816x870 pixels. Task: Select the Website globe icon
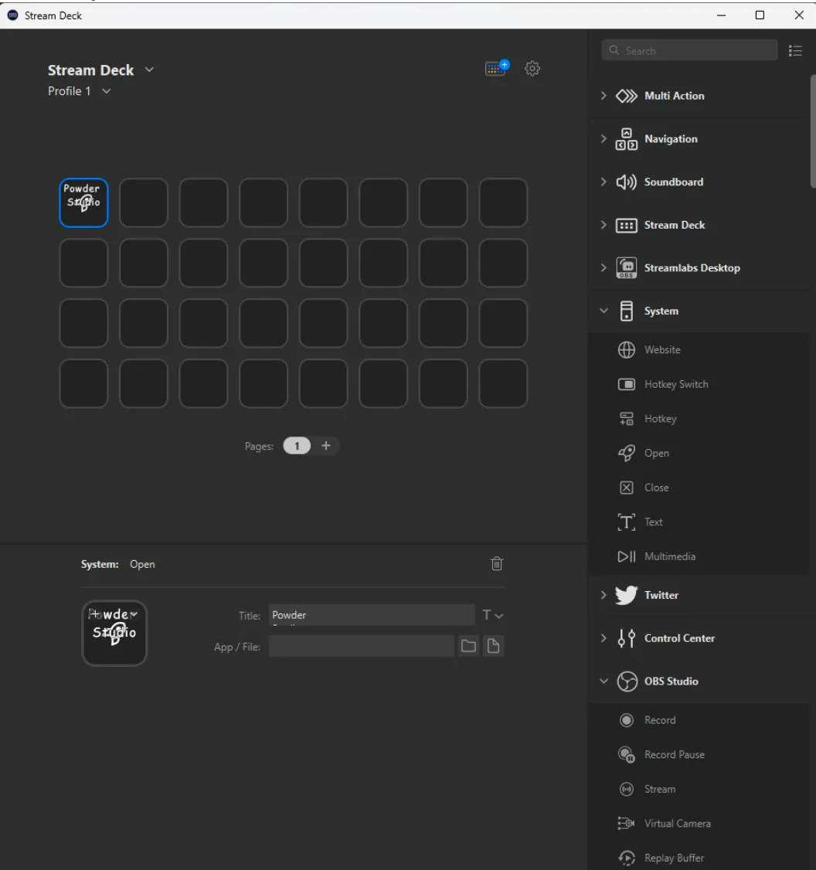coord(626,350)
